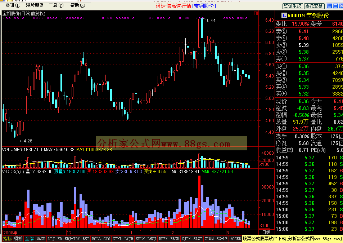Click the 日线 period label
Image resolution: width=343 pixels, height=243 pixels.
[x=266, y=233]
